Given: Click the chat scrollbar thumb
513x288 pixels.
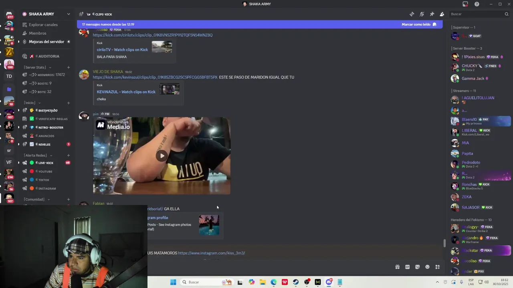Looking at the screenshot, I should (x=444, y=243).
